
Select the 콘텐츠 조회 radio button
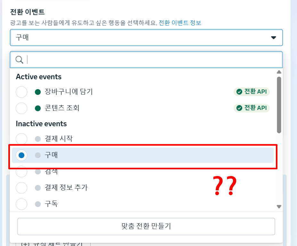pyautogui.click(x=21, y=108)
